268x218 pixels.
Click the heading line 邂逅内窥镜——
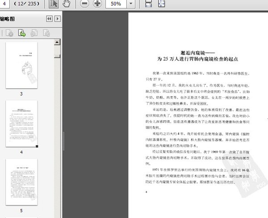197,53
